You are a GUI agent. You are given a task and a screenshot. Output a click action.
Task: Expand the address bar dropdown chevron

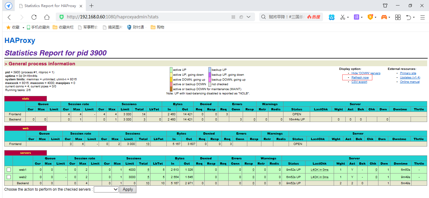(x=249, y=17)
